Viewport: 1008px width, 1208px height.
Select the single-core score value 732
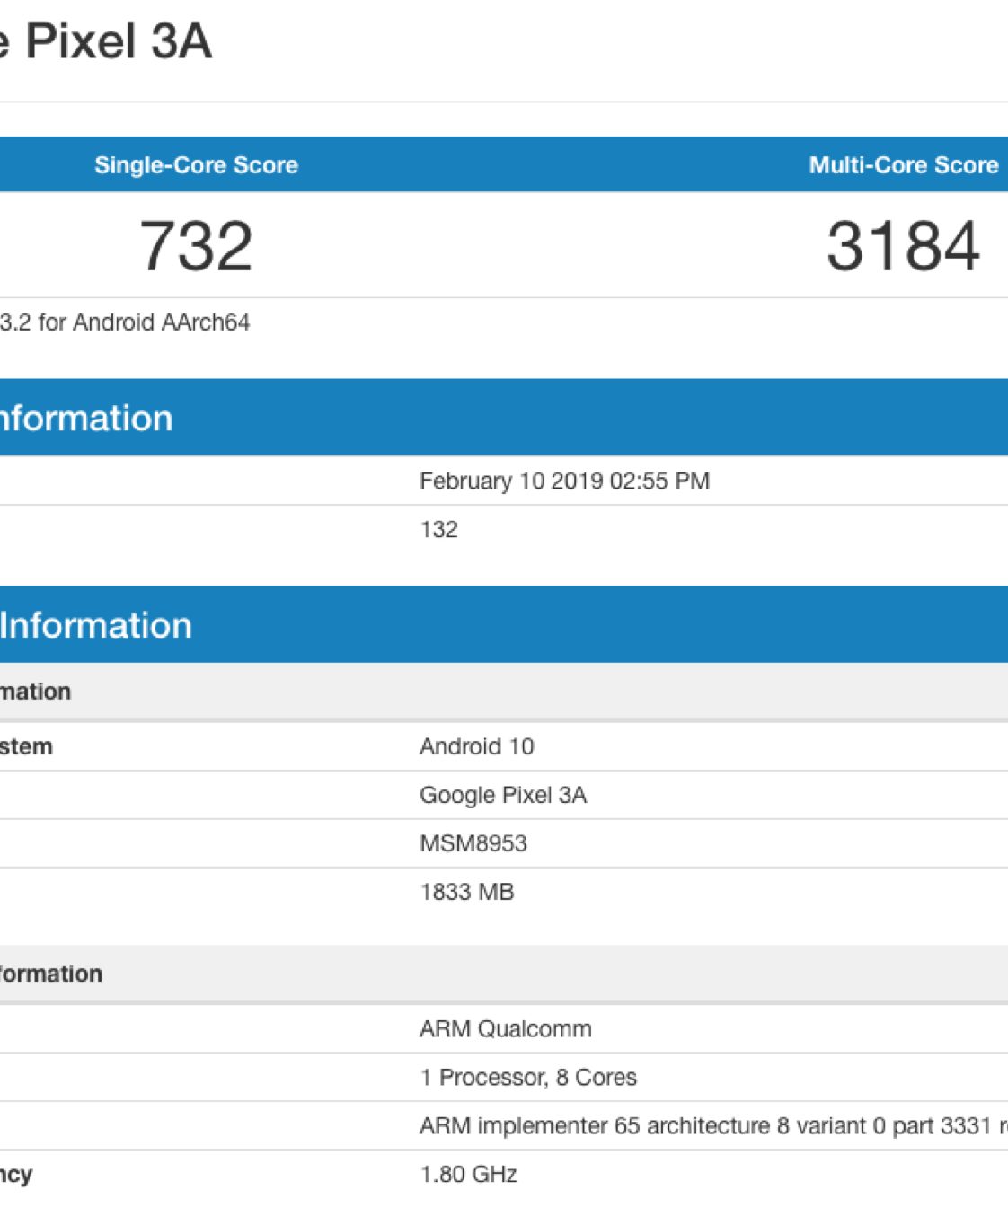[196, 246]
